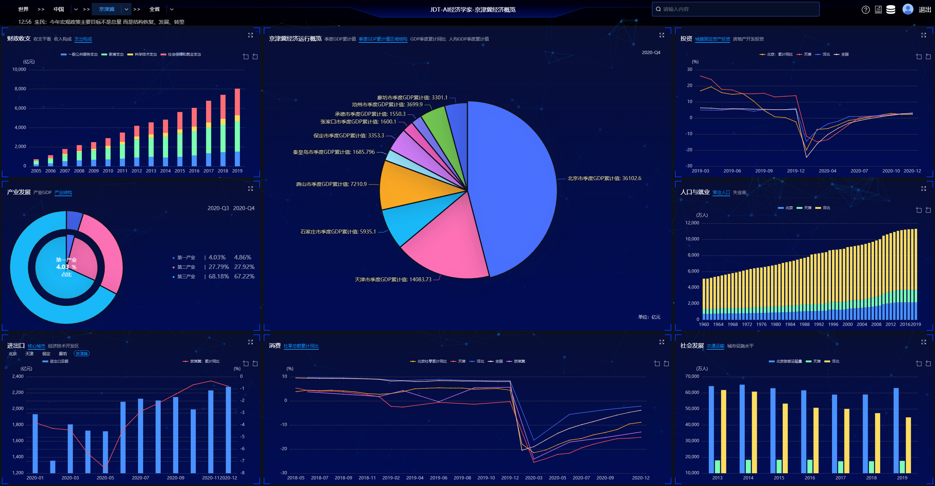The width and height of the screenshot is (935, 486).
Task: Click zoom-area icon in 人口与就业 chart
Action: click(919, 210)
